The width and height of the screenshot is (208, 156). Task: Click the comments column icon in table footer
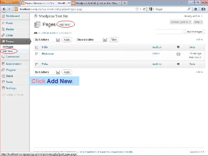point(178,64)
